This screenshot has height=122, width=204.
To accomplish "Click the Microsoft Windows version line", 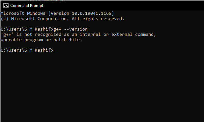I will point(57,13).
